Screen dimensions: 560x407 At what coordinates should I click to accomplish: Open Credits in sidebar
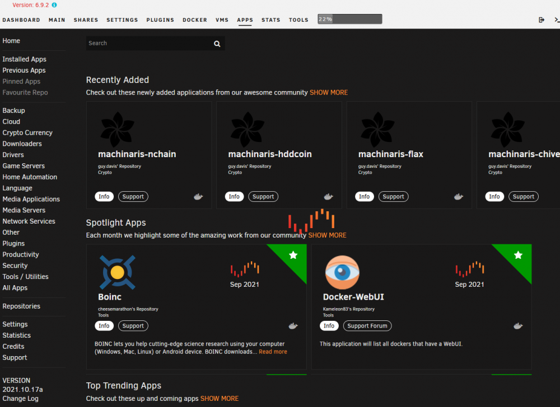[13, 347]
